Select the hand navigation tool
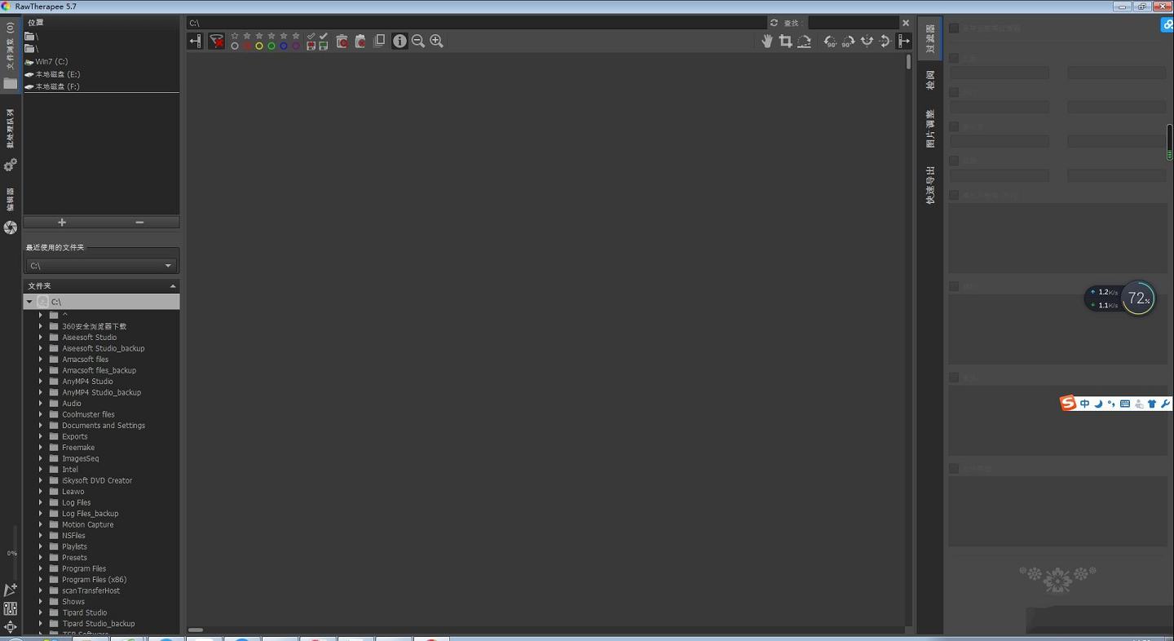1174x641 pixels. pyautogui.click(x=767, y=41)
